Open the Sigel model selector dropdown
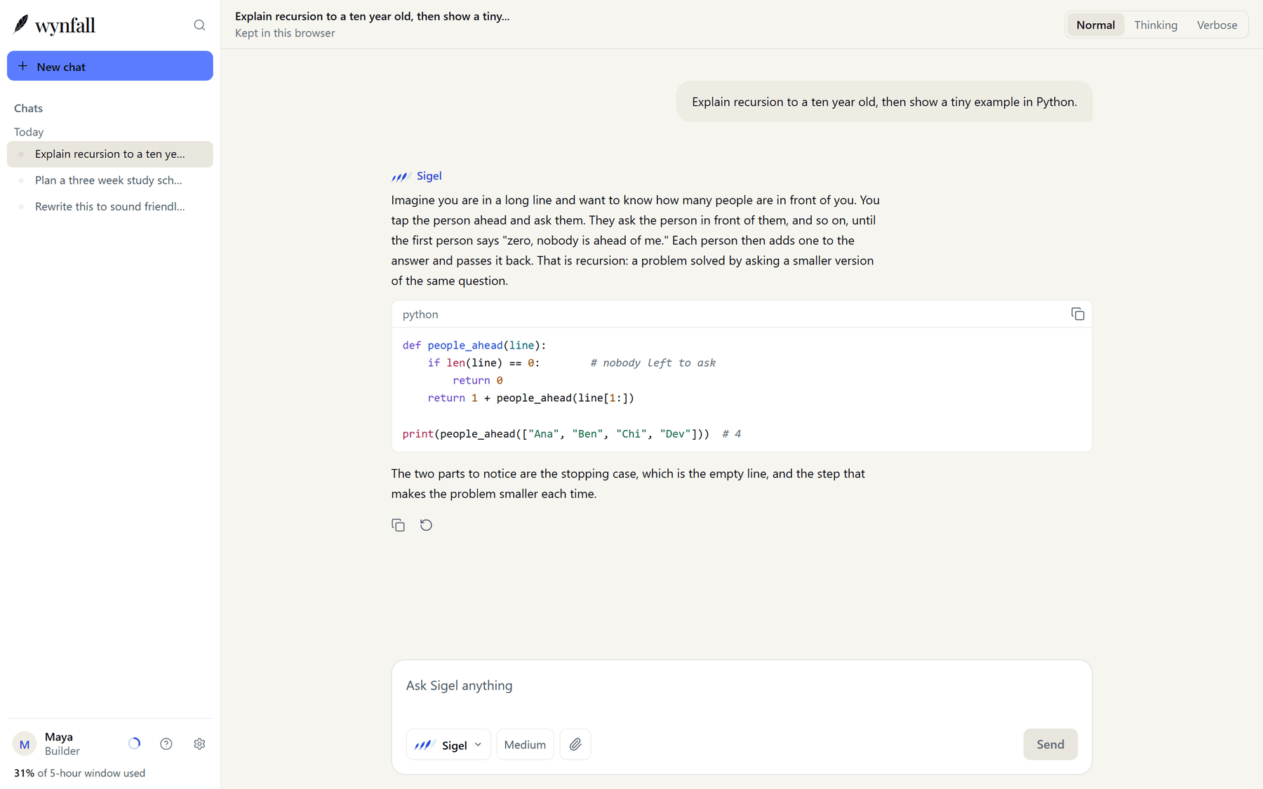The image size is (1263, 789). 448,745
